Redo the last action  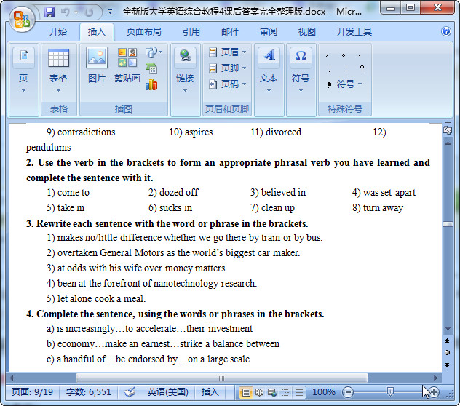pyautogui.click(x=89, y=12)
